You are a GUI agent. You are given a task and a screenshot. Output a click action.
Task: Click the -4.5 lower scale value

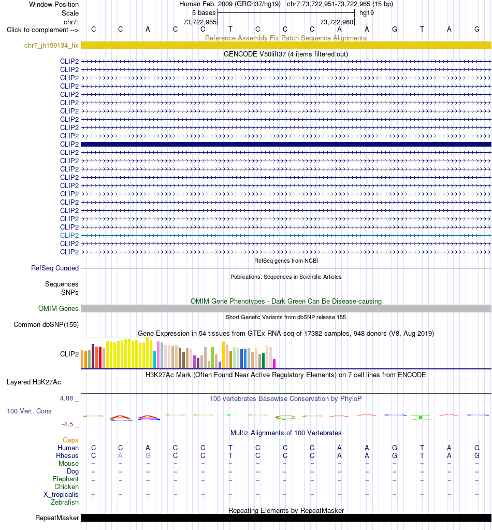coord(67,424)
